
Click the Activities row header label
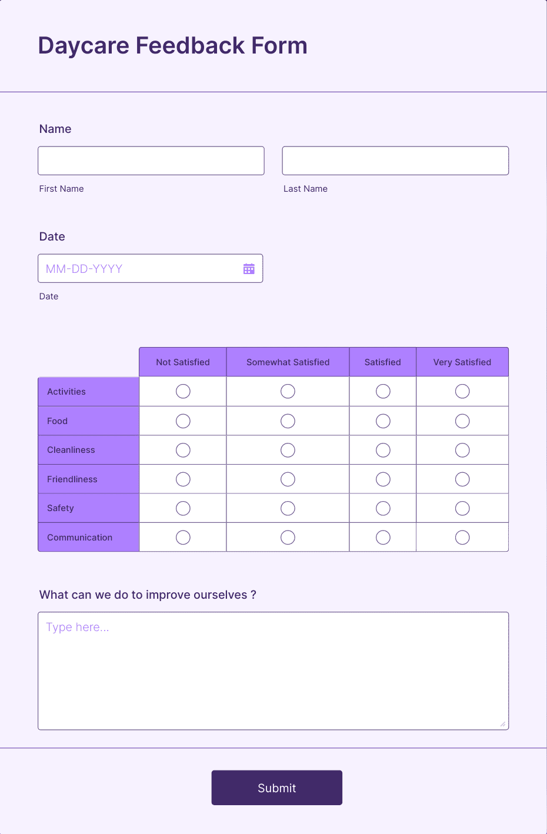(66, 391)
